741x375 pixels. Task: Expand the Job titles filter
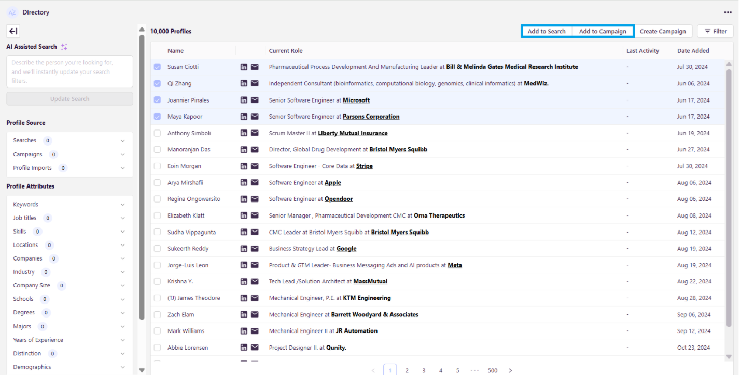(x=122, y=218)
